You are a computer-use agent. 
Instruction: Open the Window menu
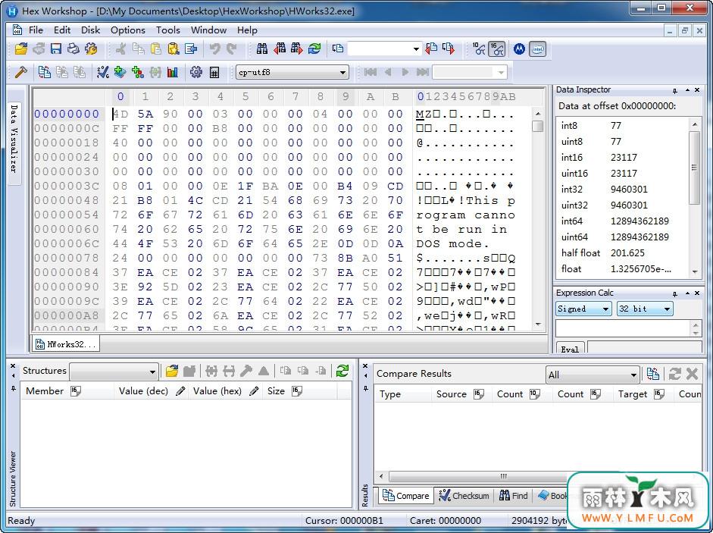[208, 30]
